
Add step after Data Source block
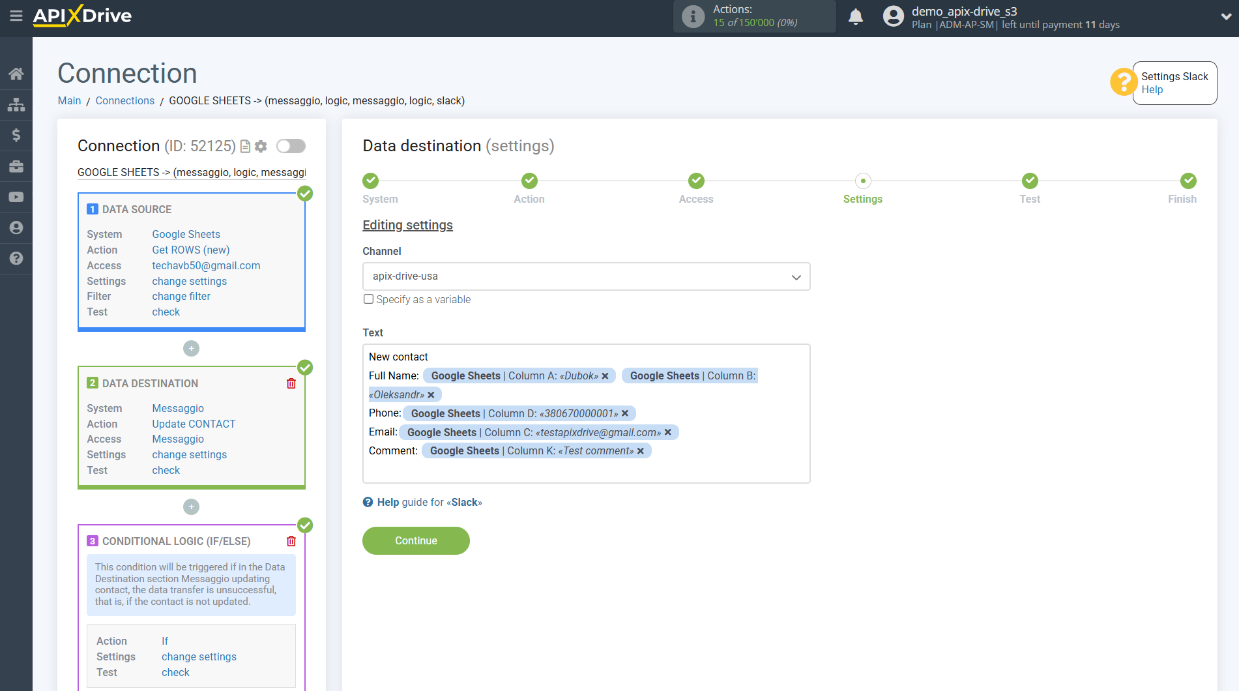191,349
